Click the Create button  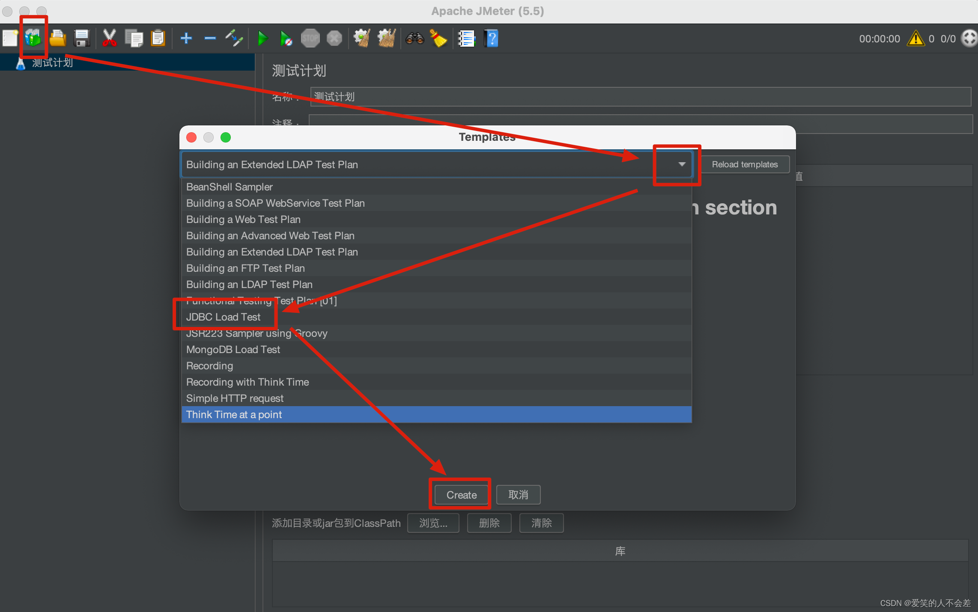[x=461, y=495]
